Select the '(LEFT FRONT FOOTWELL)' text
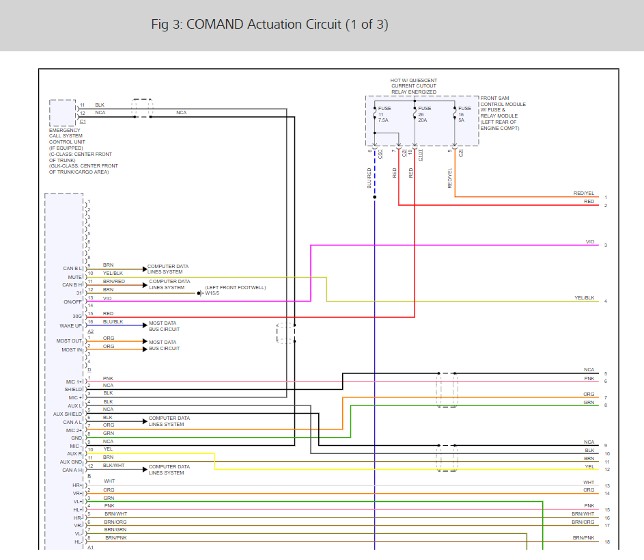The height and width of the screenshot is (560, 644). pos(236,287)
